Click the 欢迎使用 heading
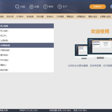Screen dimensions: 112x112 (x=100, y=31)
